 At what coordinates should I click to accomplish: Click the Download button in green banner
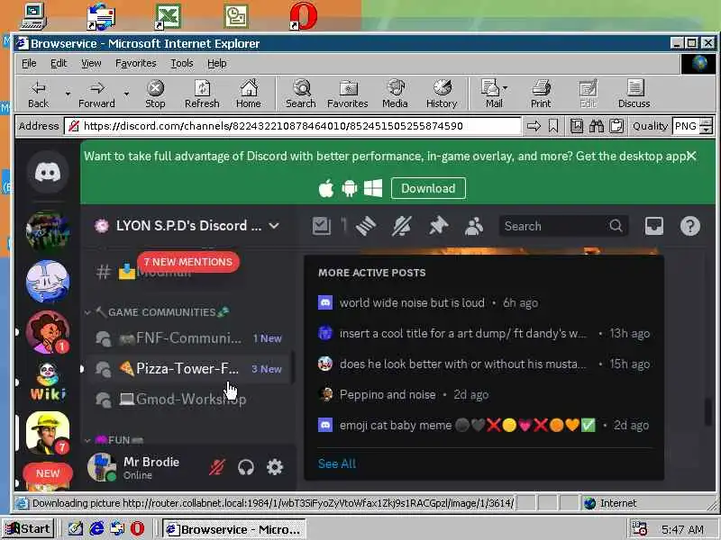coord(428,188)
